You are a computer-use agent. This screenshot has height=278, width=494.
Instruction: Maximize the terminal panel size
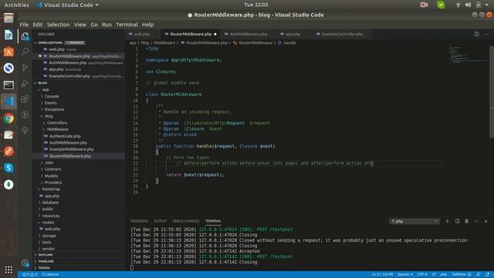pyautogui.click(x=476, y=222)
